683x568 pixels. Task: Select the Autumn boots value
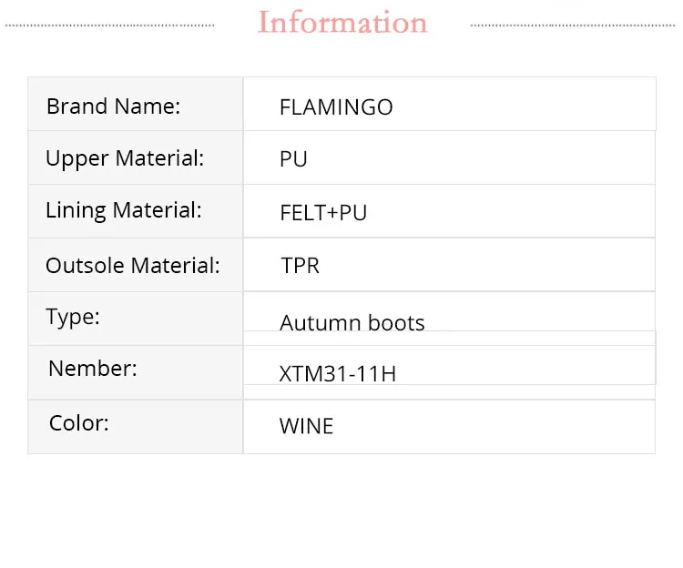pyautogui.click(x=352, y=322)
